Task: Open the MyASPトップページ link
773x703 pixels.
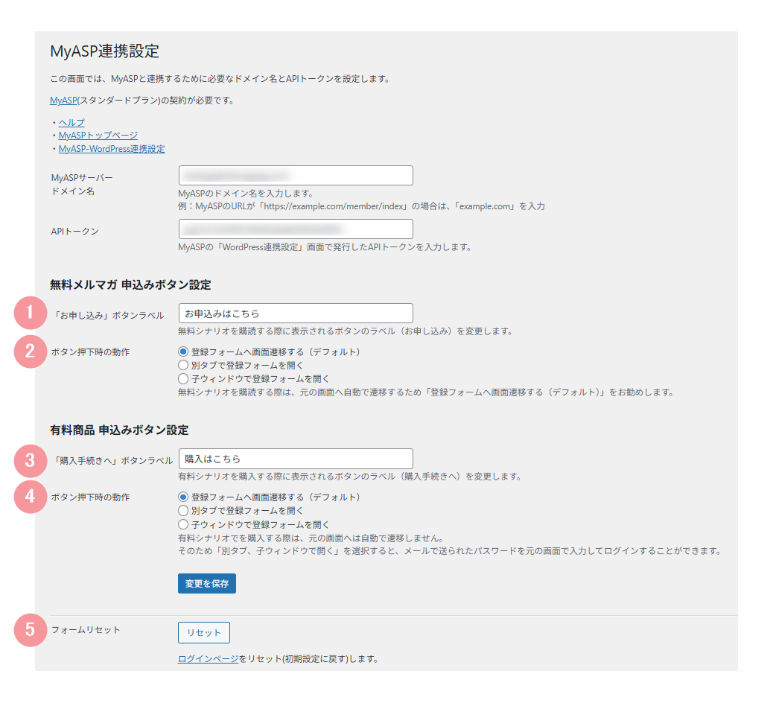Action: [x=98, y=136]
